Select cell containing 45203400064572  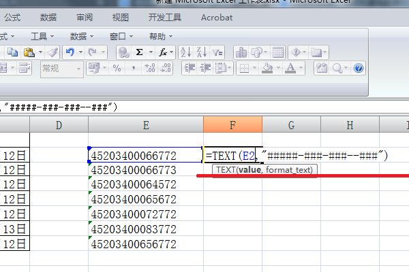(x=146, y=184)
